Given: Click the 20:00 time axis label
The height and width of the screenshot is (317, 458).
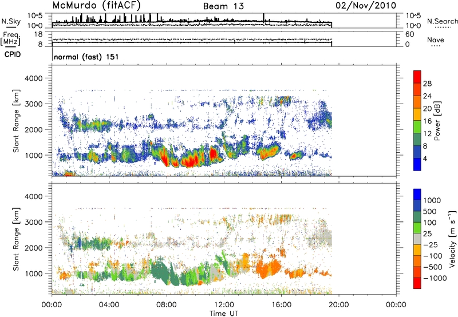Looking at the screenshot, I should [339, 305].
